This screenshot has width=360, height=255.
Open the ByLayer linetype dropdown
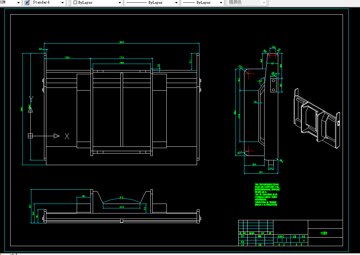pyautogui.click(x=152, y=2)
